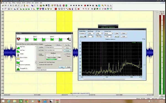This screenshot has width=166, height=103.
Task: Open the Amp Range dropdown
Action: coord(94,33)
